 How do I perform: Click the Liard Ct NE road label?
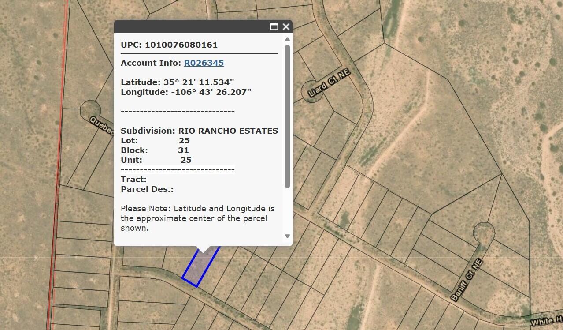328,85
